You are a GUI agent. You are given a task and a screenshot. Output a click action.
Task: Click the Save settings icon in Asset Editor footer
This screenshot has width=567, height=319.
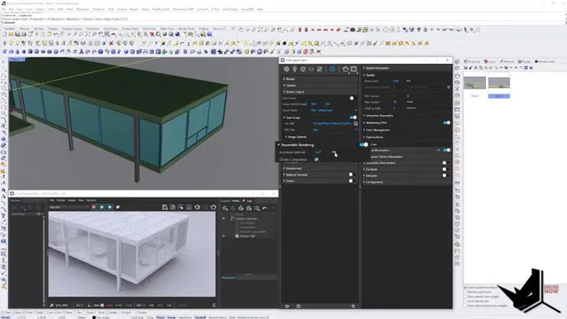point(298,306)
